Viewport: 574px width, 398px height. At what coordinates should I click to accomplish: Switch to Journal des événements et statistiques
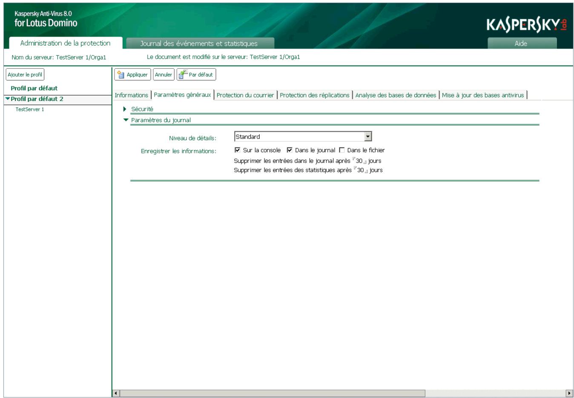(199, 43)
